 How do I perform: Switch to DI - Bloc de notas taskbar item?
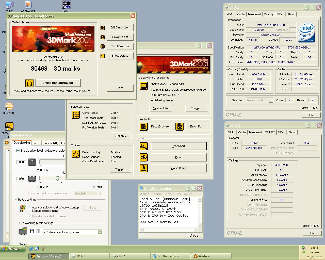click(171, 256)
